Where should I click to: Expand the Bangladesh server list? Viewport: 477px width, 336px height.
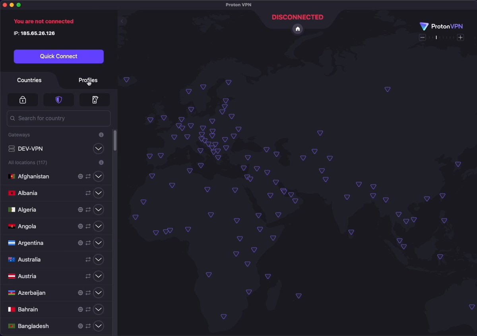(98, 326)
